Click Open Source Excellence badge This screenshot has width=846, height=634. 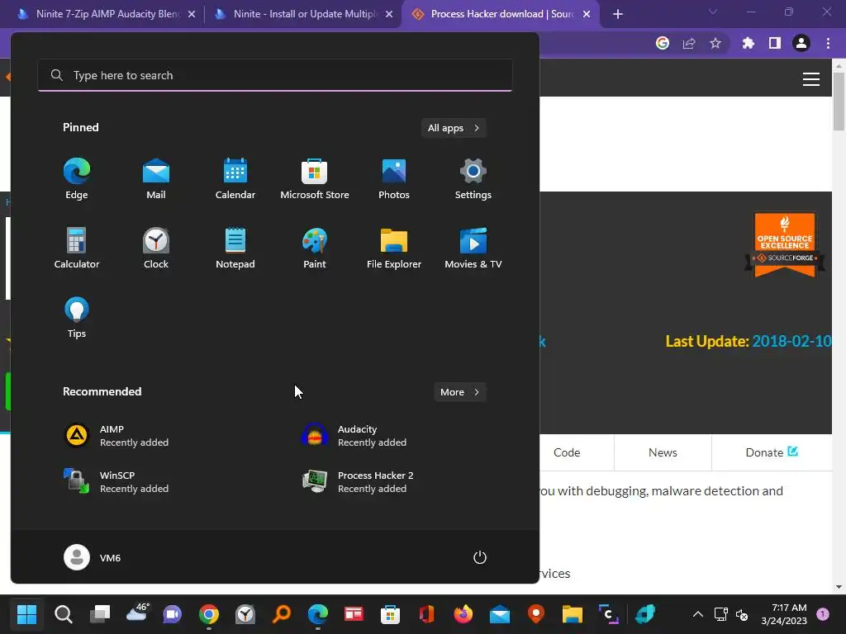785,244
